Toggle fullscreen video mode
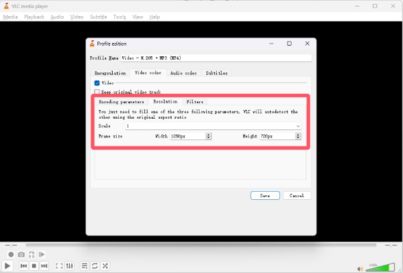The width and height of the screenshot is (403, 273). (x=59, y=266)
